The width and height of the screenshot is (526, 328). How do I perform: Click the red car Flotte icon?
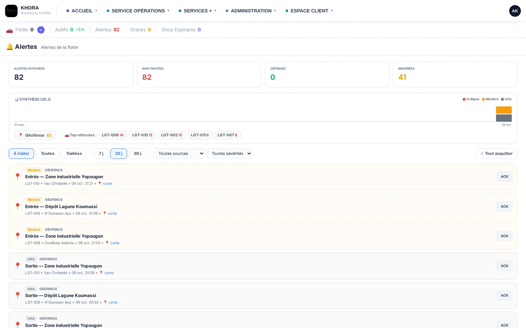[10, 30]
